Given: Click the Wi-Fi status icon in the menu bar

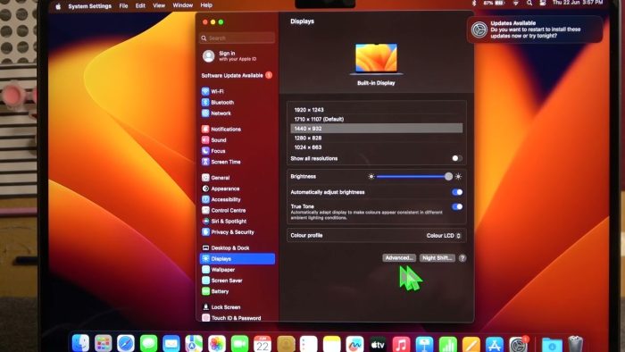Looking at the screenshot, I should pos(516,3).
